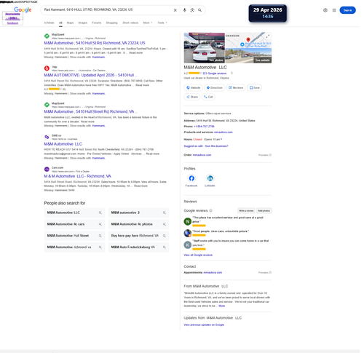Search suggestion M&M Automotive llc photos
The height and width of the screenshot is (353, 364).
[x=138, y=224]
